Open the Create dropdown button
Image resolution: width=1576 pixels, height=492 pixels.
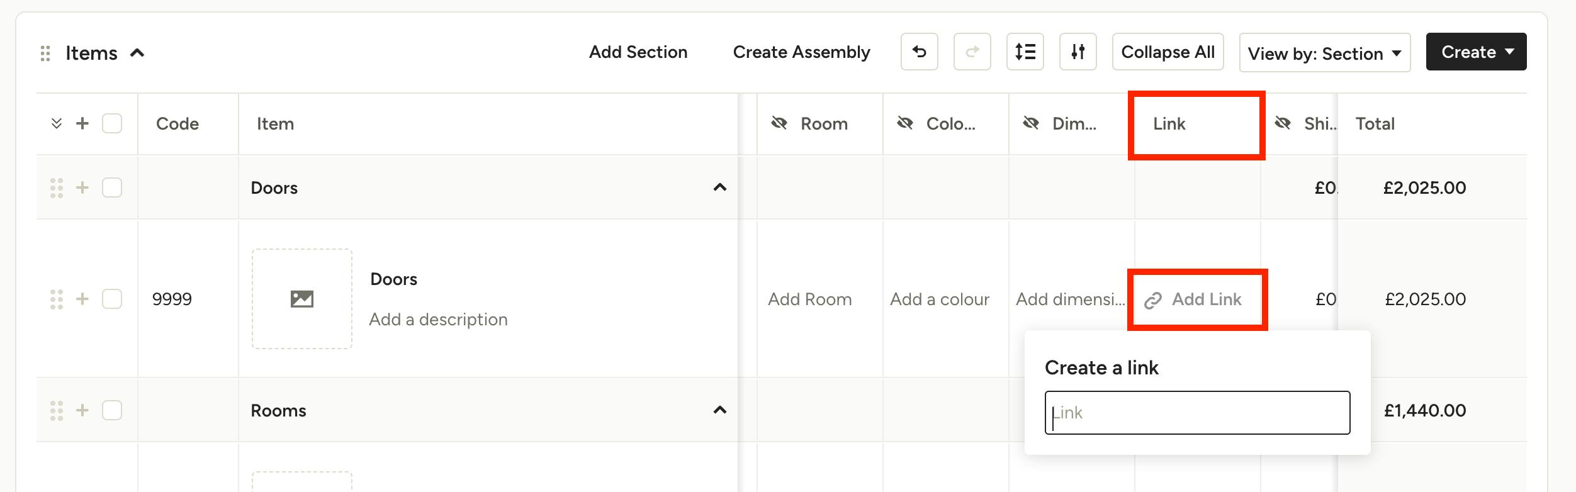click(x=1476, y=52)
